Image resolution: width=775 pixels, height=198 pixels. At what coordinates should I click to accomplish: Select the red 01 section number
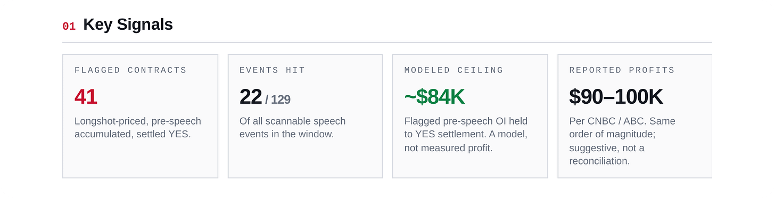coord(69,26)
